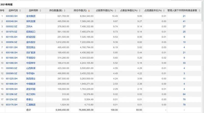Open stock code 601699.SH
This screenshot has height=113, width=204.
click(x=11, y=89)
